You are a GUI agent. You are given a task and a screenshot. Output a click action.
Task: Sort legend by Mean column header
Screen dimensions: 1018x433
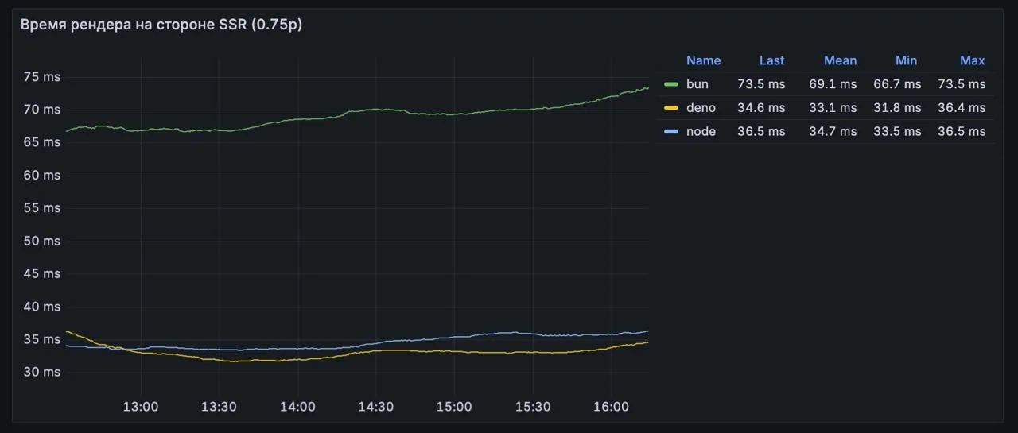840,60
